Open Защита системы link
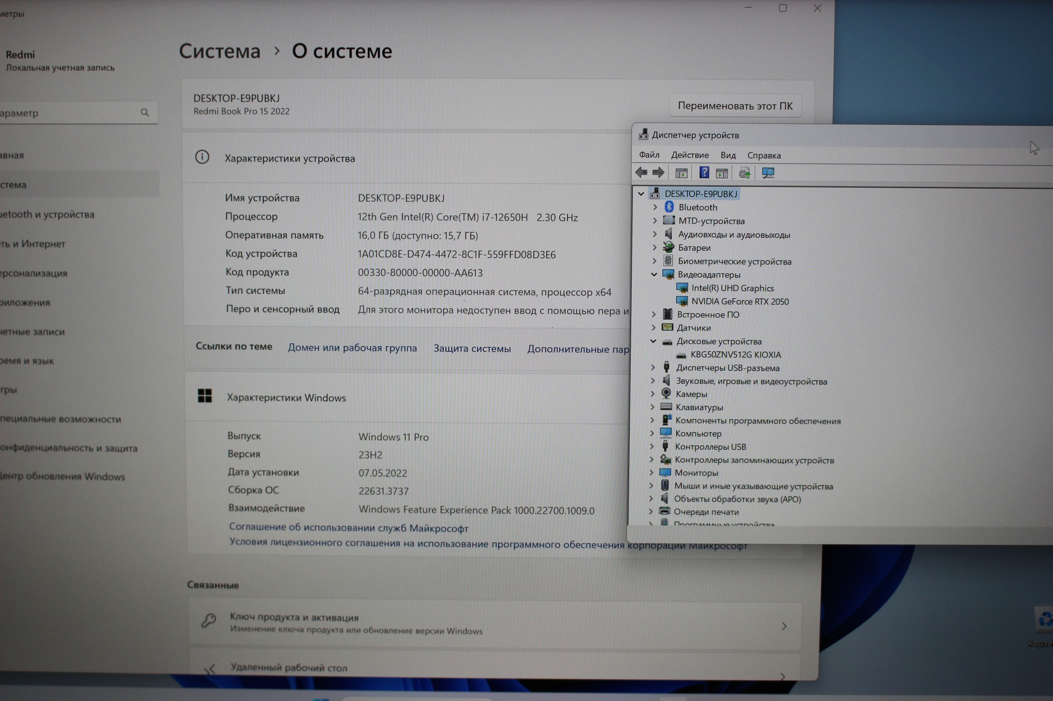 click(x=472, y=348)
